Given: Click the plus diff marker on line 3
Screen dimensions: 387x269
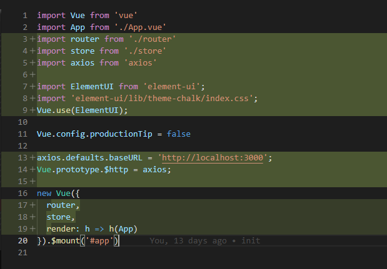Looking at the screenshot, I should (x=31, y=39).
